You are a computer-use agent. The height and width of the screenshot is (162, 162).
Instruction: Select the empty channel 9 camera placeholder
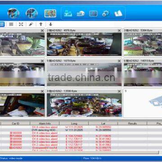(x=143, y=103)
